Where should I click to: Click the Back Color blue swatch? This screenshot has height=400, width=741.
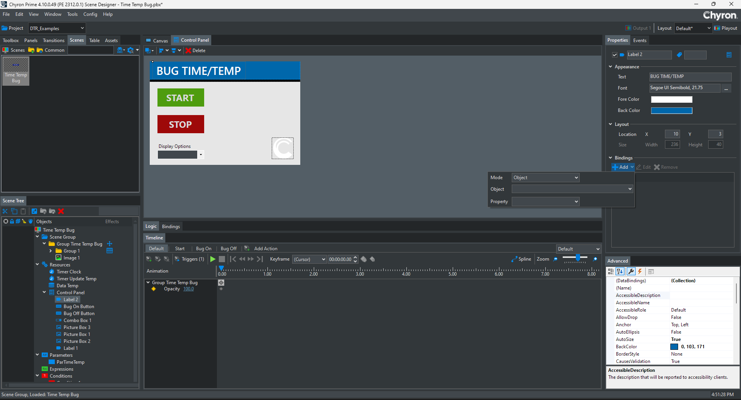(672, 111)
